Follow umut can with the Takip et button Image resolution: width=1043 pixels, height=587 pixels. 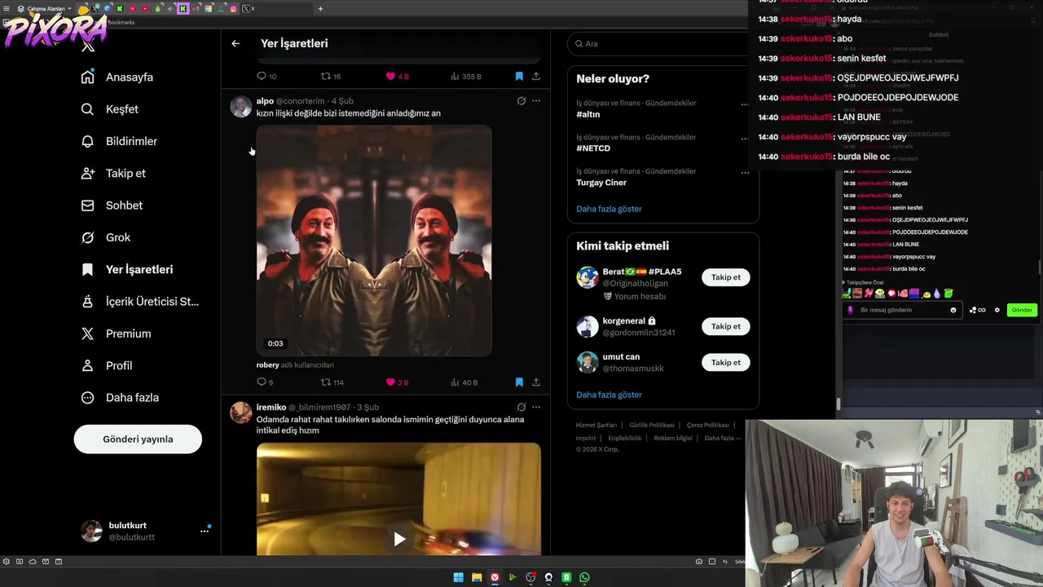[x=725, y=362]
